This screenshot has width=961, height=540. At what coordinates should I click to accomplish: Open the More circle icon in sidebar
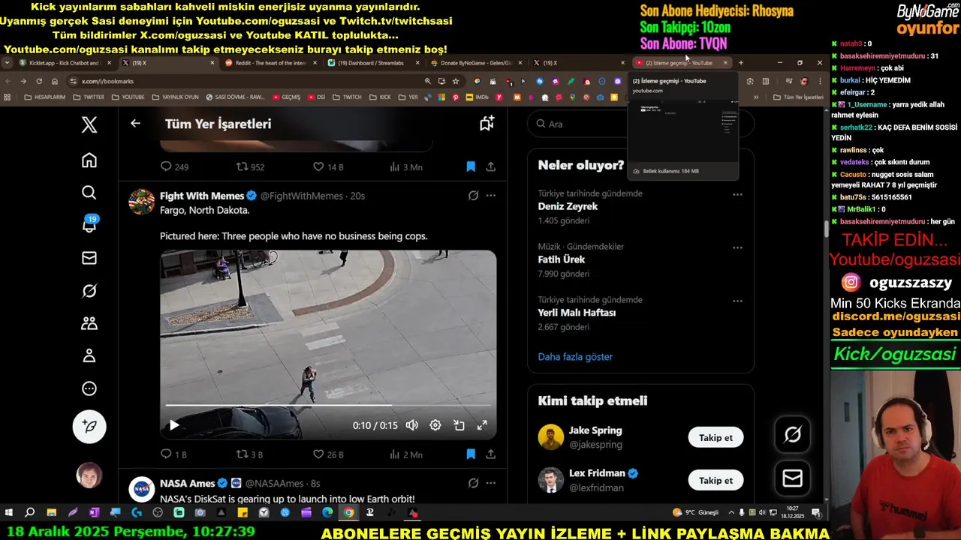point(89,388)
